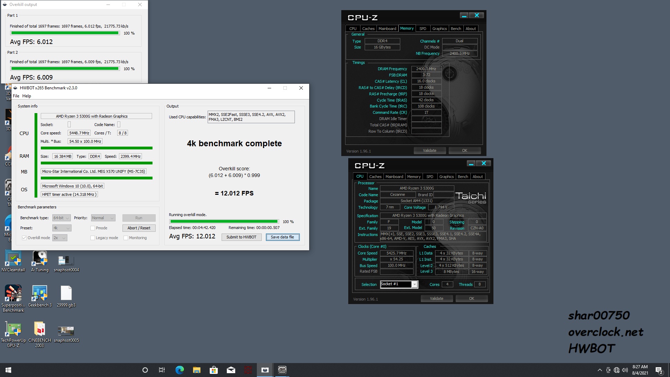The height and width of the screenshot is (377, 670).
Task: Open the Priority Normal dropdown
Action: (103, 218)
